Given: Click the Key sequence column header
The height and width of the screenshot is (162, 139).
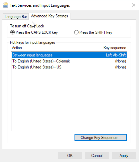Looking at the screenshot, I should click(115, 48).
